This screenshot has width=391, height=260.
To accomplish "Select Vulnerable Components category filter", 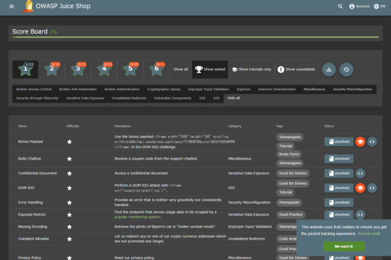I will [172, 98].
